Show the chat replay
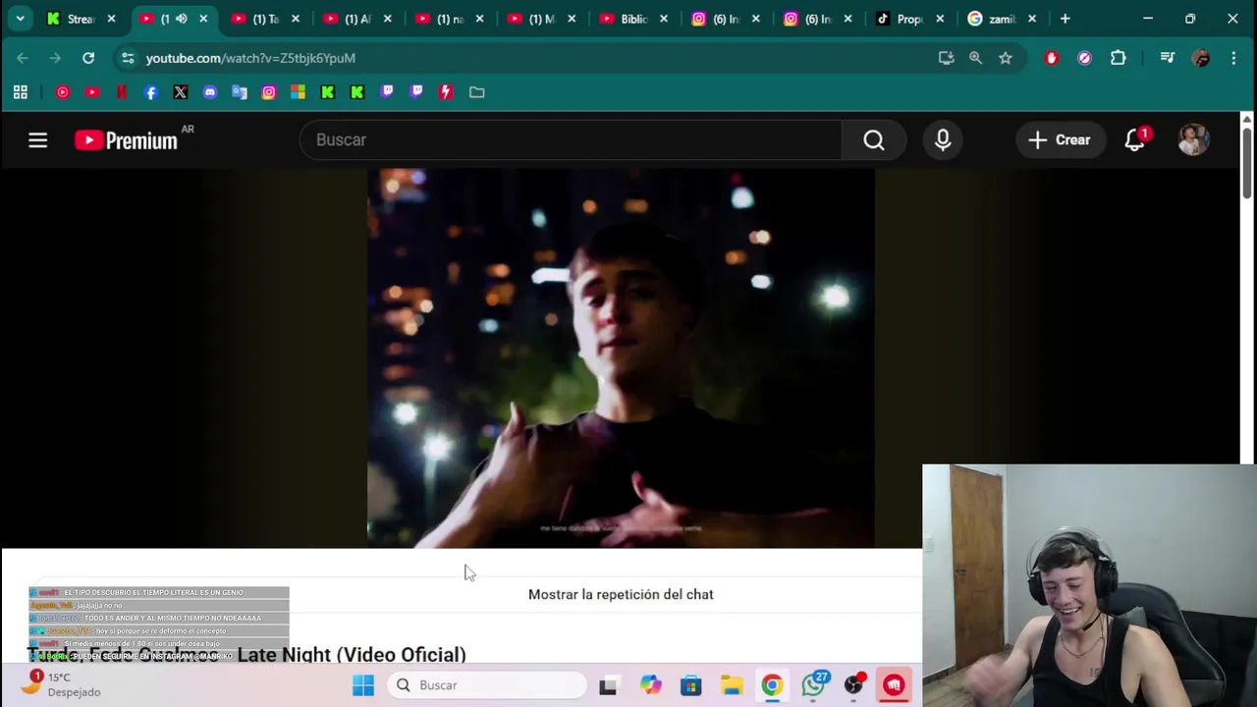This screenshot has height=707, width=1257. click(x=621, y=594)
